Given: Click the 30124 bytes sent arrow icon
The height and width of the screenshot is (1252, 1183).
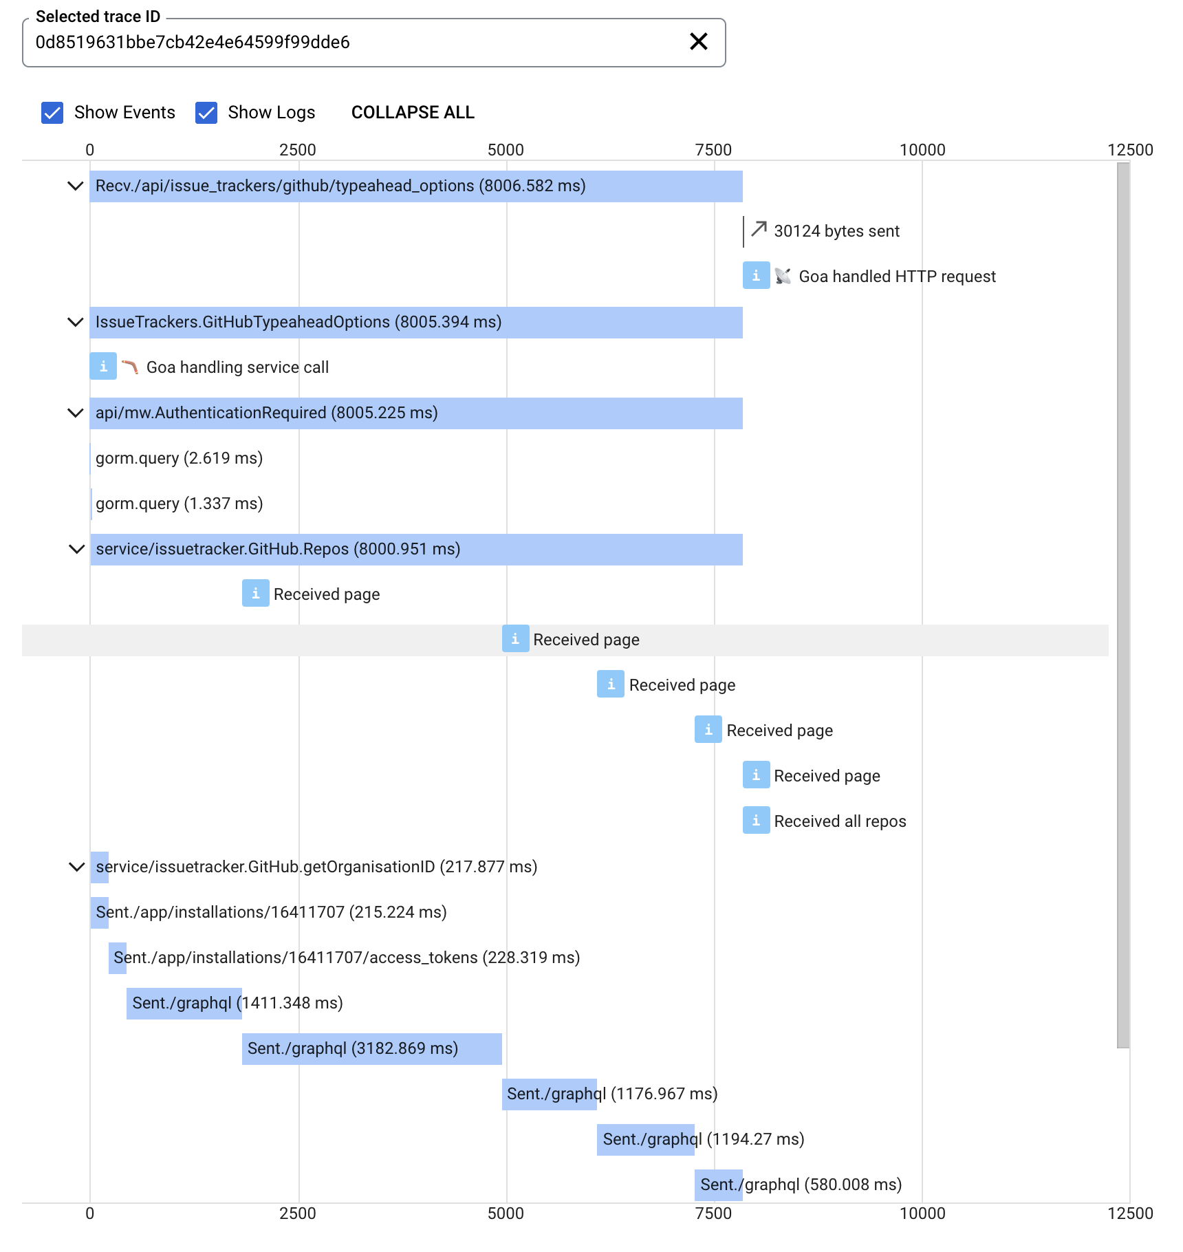Looking at the screenshot, I should coord(759,229).
